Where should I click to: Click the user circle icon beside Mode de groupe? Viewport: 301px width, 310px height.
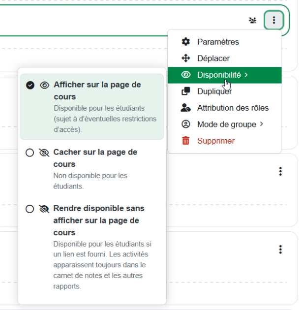[x=185, y=124]
